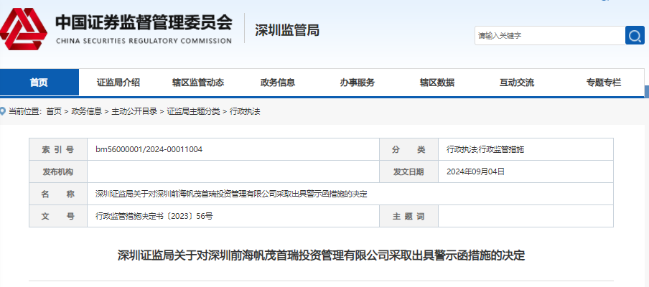Click the 证监局主题分类 breadcrumb link
The width and height of the screenshot is (649, 287).
point(193,111)
